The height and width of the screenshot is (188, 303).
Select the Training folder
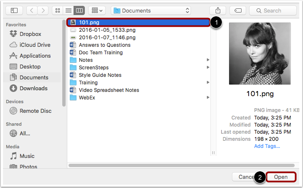pyautogui.click(x=138, y=82)
